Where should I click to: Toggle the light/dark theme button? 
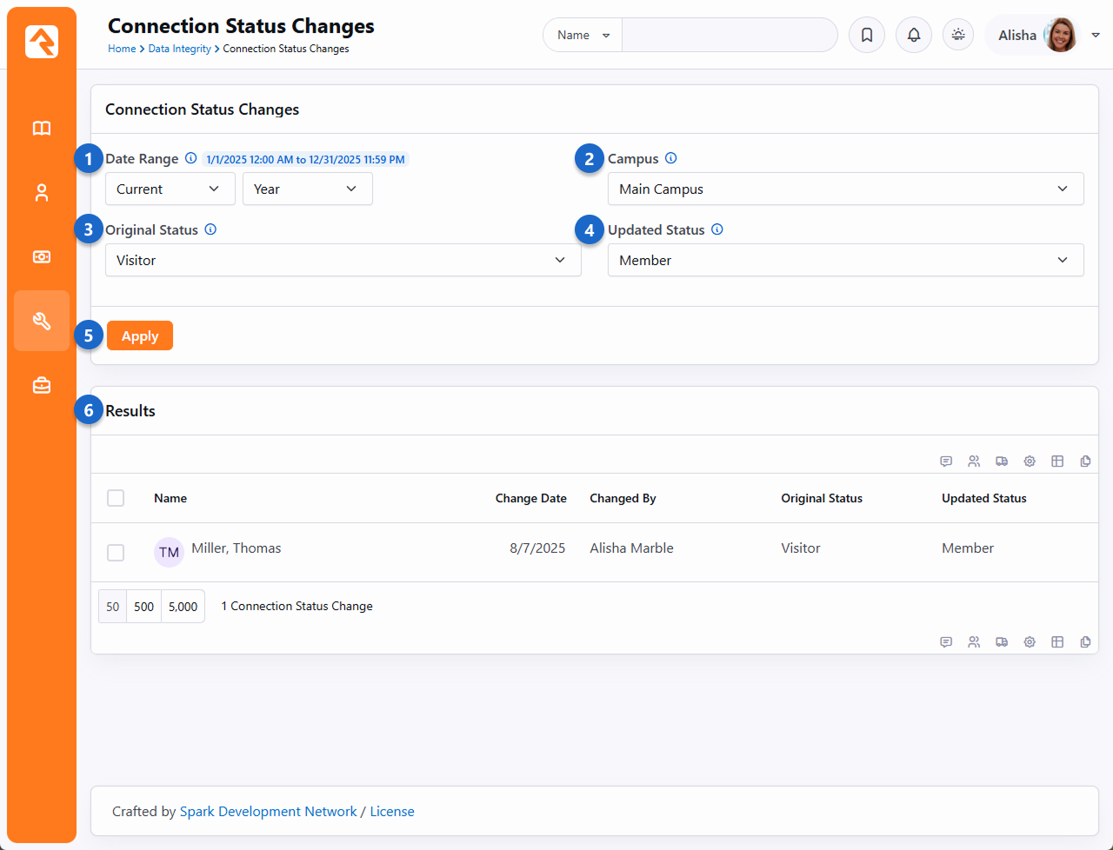coord(958,36)
